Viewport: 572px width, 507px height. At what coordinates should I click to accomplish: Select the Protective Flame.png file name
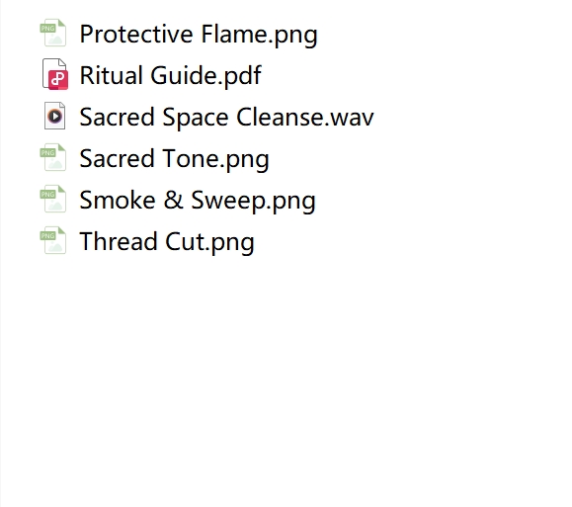pos(199,35)
